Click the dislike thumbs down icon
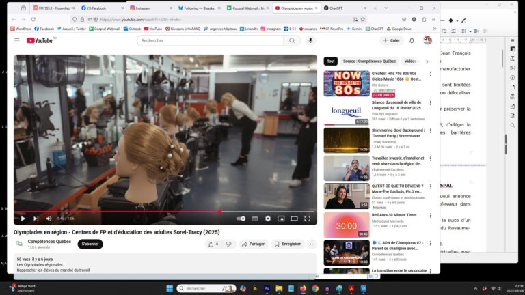 coord(228,244)
